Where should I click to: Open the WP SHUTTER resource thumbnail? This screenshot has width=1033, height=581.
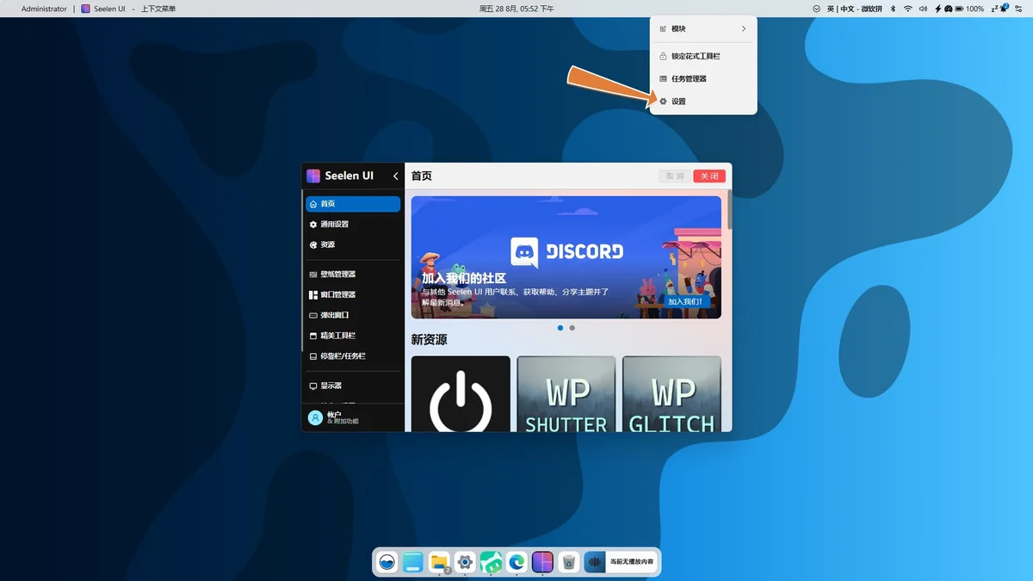566,394
